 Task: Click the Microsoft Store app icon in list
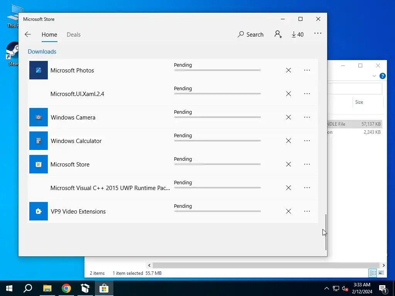pos(39,164)
